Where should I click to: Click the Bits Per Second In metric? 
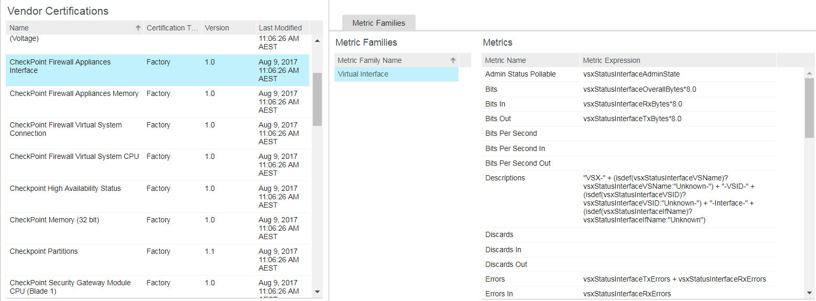click(x=515, y=148)
